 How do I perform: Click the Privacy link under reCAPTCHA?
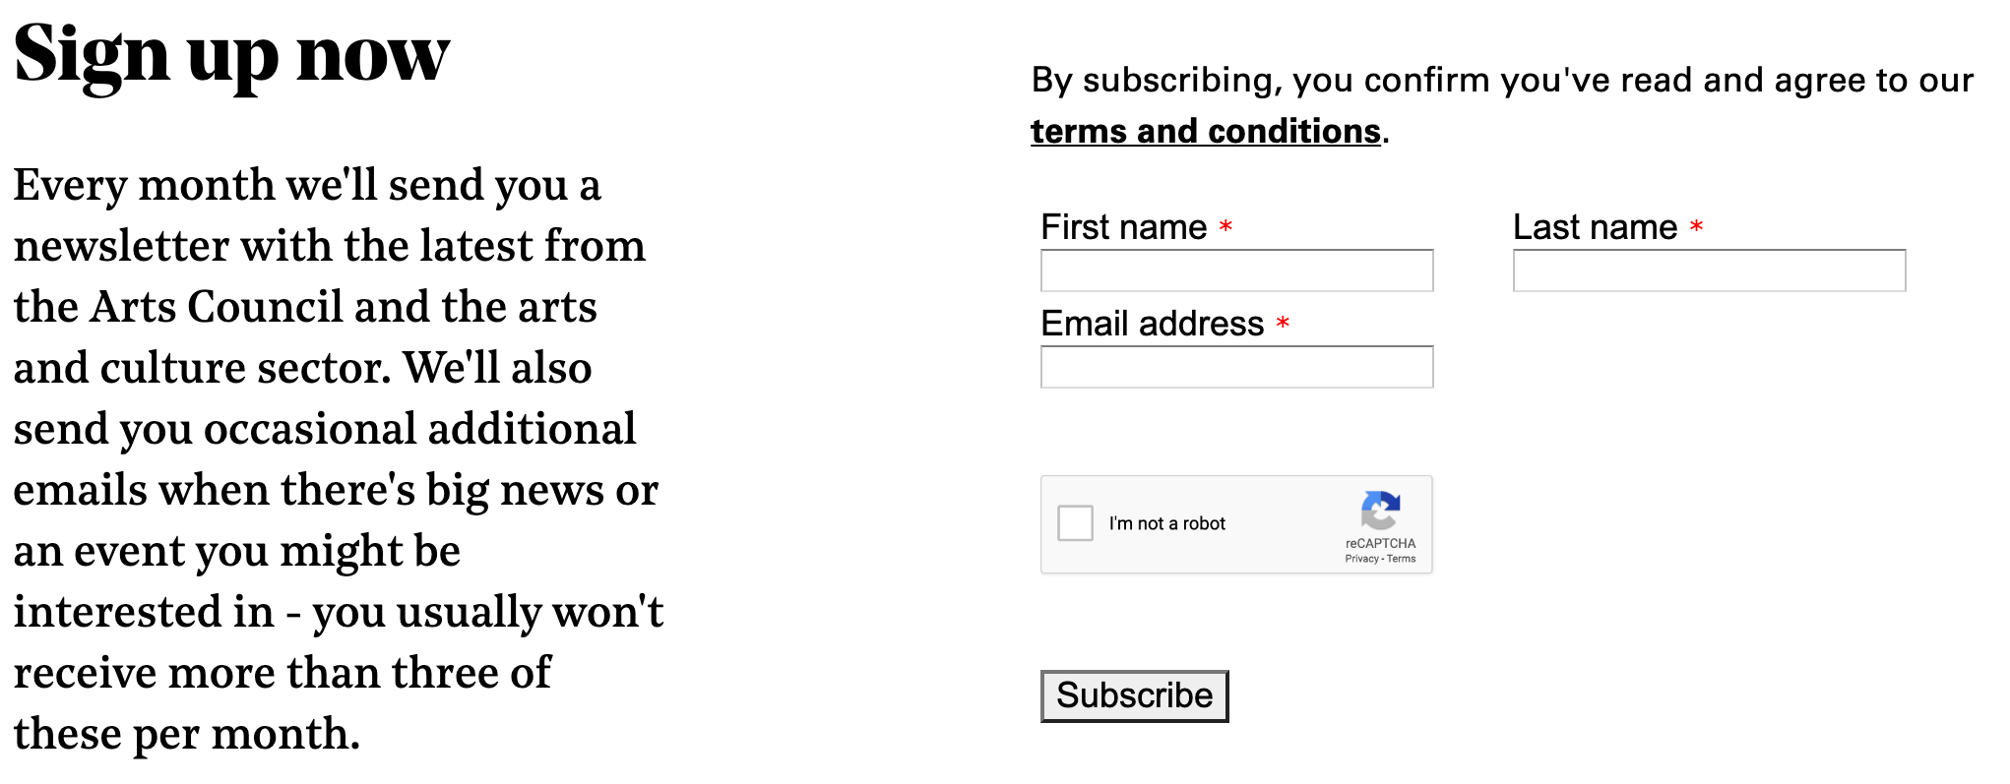[x=1361, y=557]
